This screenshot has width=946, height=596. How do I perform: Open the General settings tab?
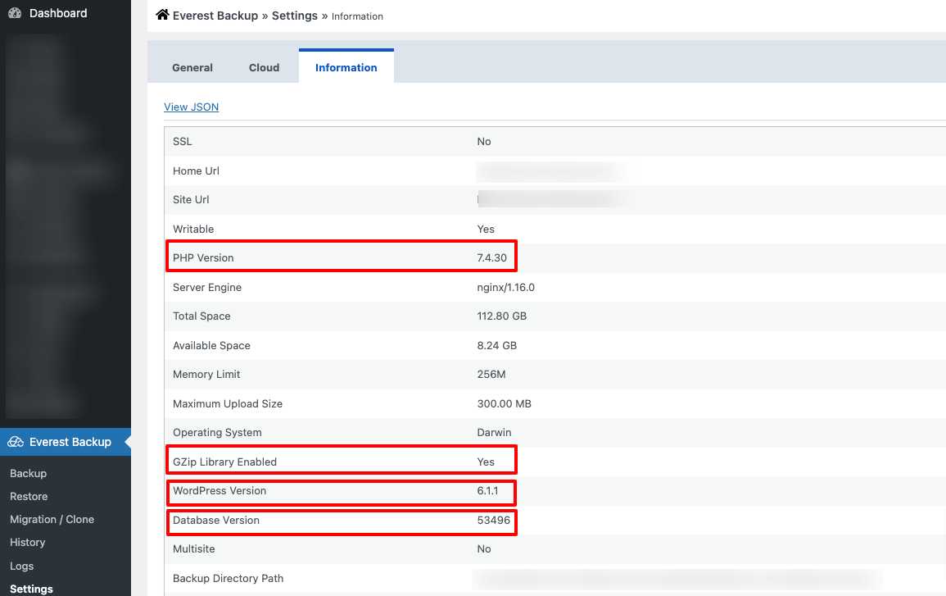point(192,67)
